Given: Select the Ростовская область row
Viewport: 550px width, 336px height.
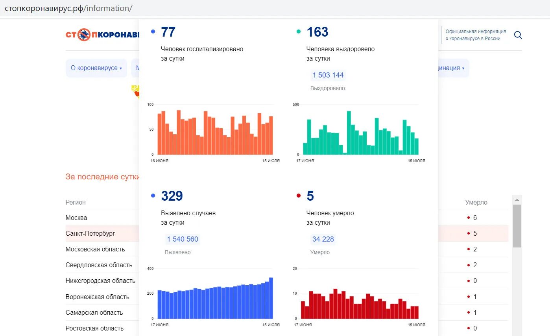Looking at the screenshot, I should (287, 328).
